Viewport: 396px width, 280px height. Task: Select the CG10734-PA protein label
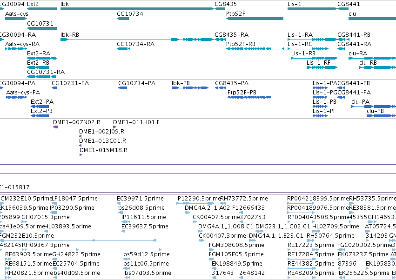pyautogui.click(x=137, y=83)
